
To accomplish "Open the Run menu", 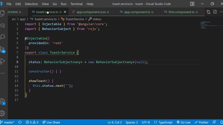I will tap(63, 4).
